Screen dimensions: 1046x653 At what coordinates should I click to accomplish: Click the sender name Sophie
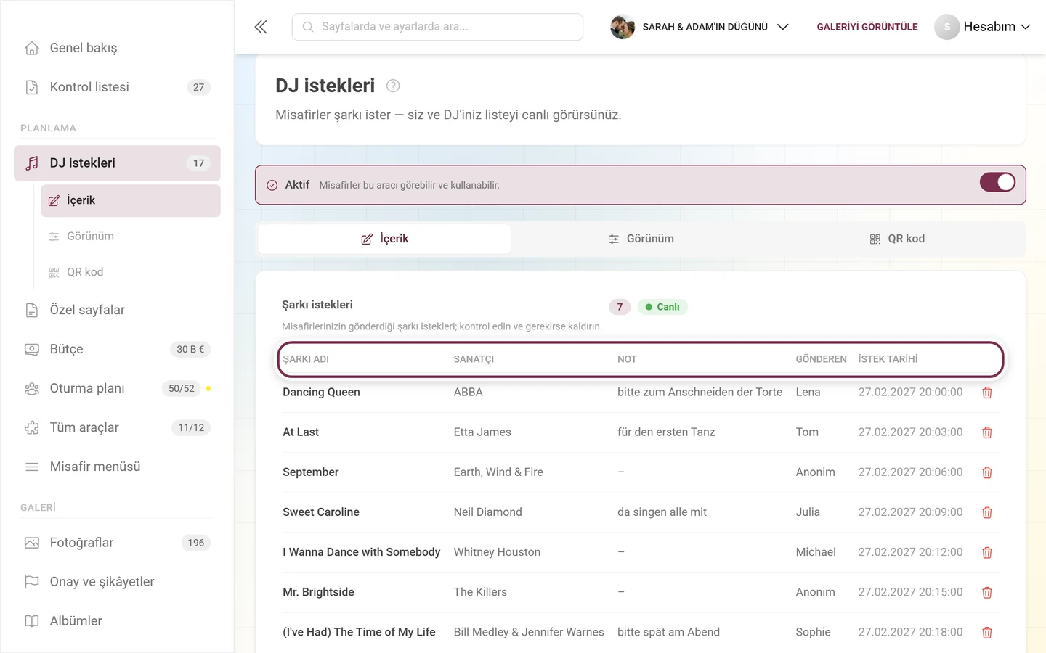[813, 633]
